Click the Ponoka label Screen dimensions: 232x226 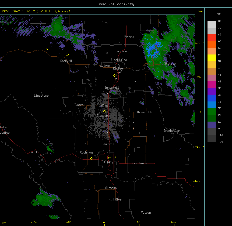click(x=129, y=37)
